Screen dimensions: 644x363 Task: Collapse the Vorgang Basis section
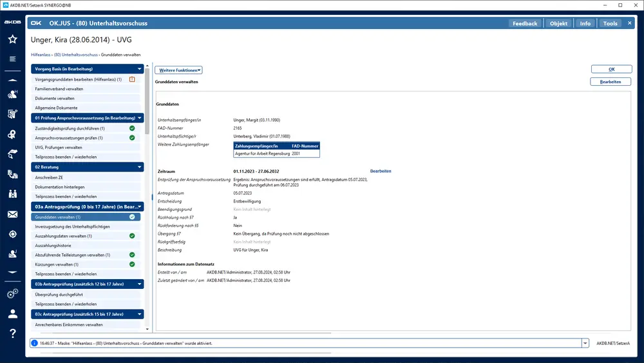(x=139, y=68)
